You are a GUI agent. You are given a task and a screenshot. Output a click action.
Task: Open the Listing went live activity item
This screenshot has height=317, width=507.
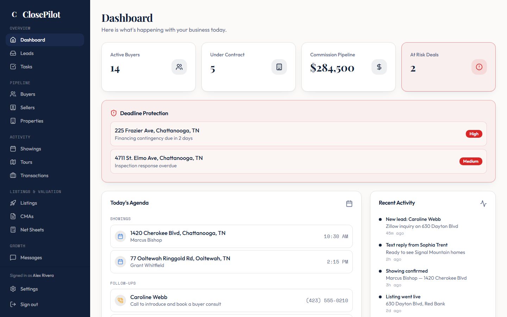(433, 303)
